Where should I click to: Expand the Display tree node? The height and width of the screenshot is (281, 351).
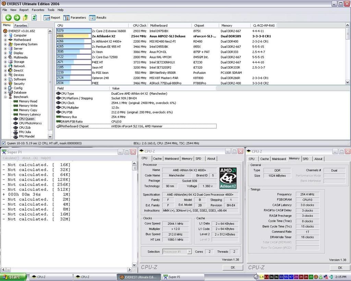[x=5, y=53]
